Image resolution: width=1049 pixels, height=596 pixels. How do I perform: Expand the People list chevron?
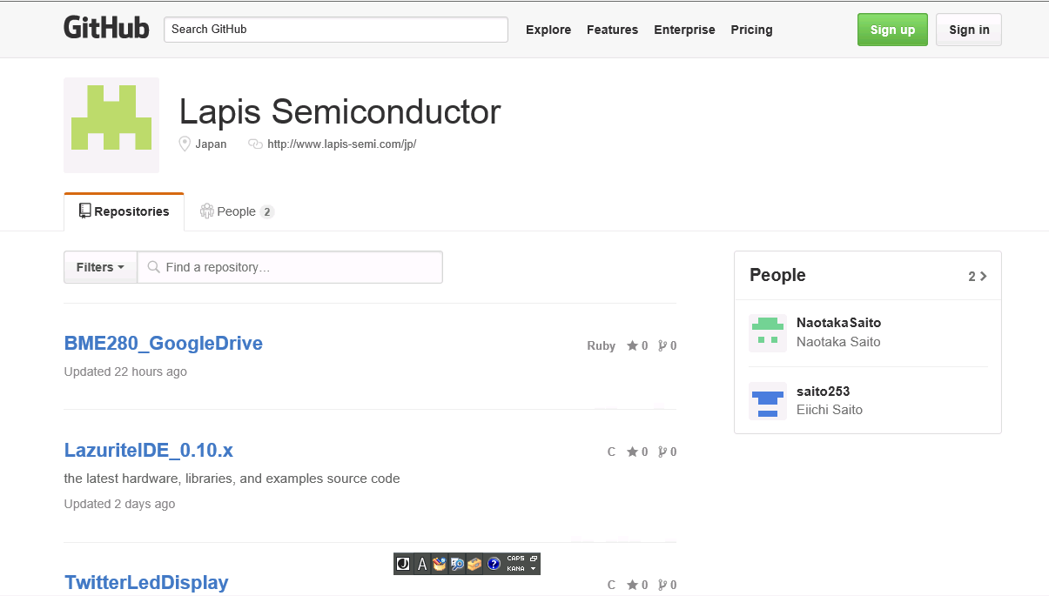984,276
